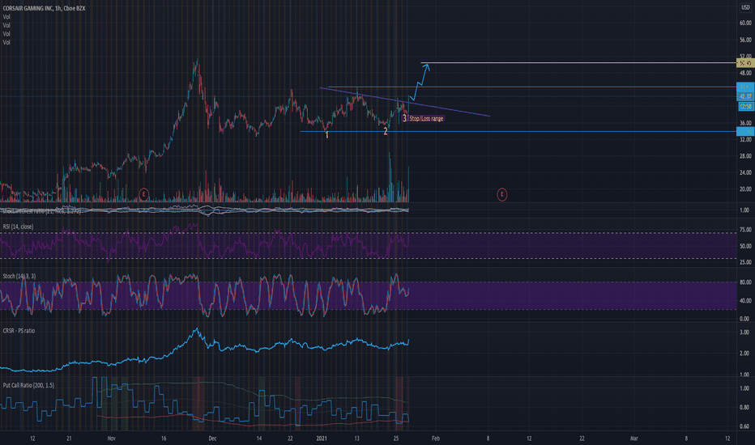755x445 pixels.
Task: Click the RSI 75.00 scale value
Action: (x=745, y=230)
